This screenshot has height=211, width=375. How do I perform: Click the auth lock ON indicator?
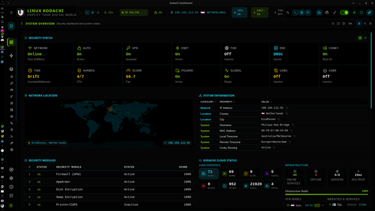click(158, 12)
